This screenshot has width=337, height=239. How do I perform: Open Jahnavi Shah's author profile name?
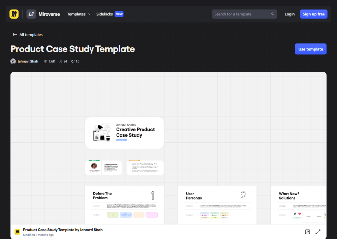tap(28, 61)
